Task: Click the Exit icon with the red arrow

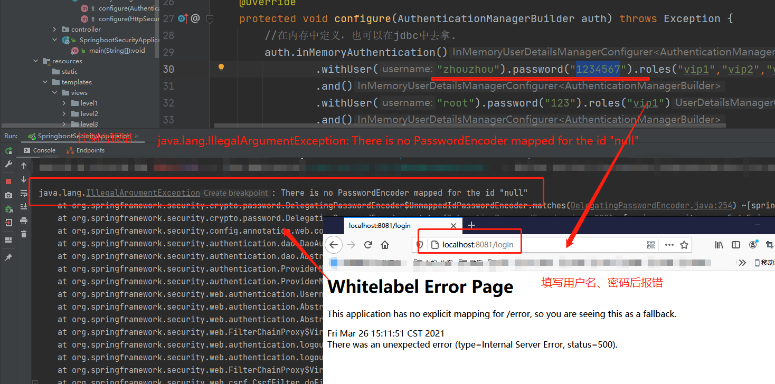Action: (8, 223)
